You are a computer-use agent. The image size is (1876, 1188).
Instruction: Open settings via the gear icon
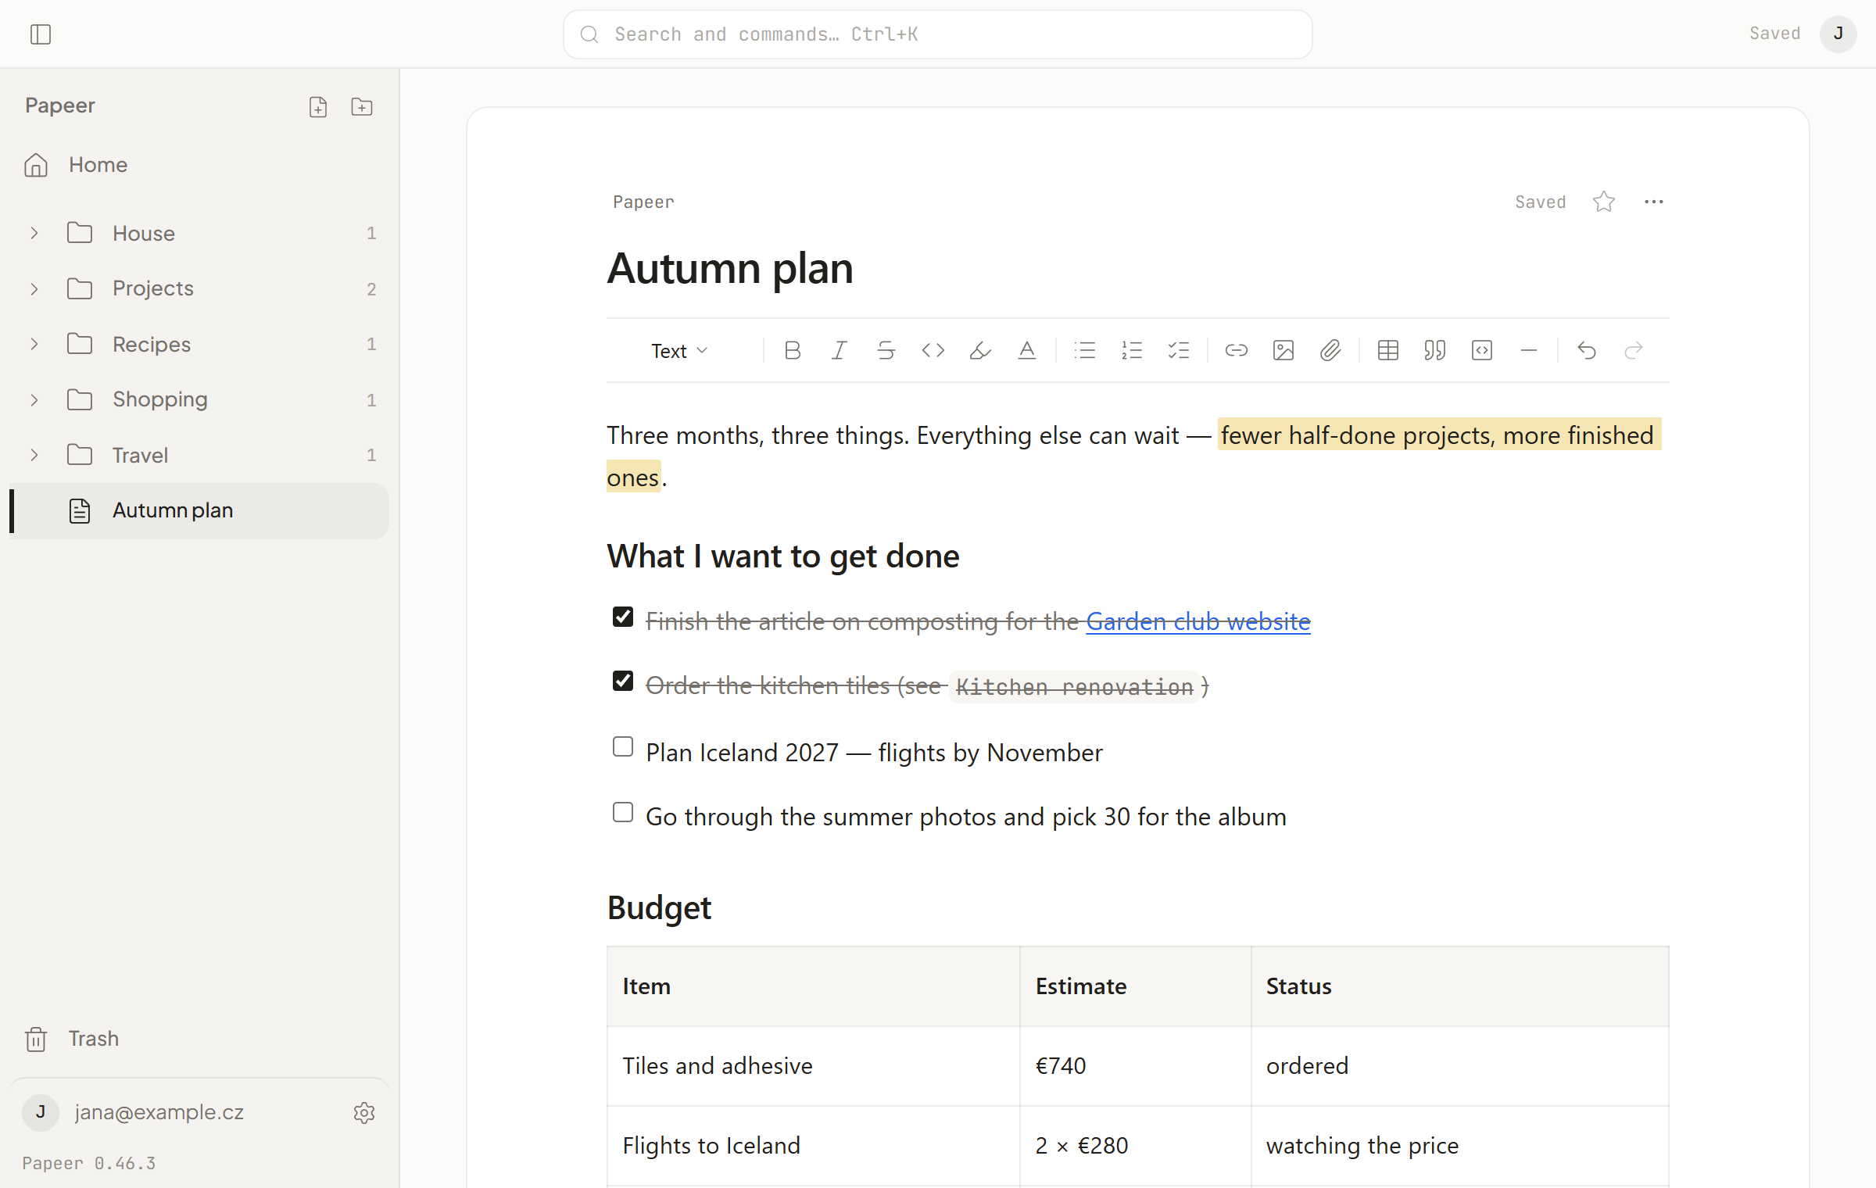[x=364, y=1112]
